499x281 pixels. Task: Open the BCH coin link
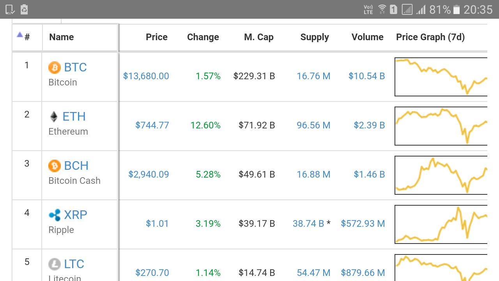pos(76,166)
